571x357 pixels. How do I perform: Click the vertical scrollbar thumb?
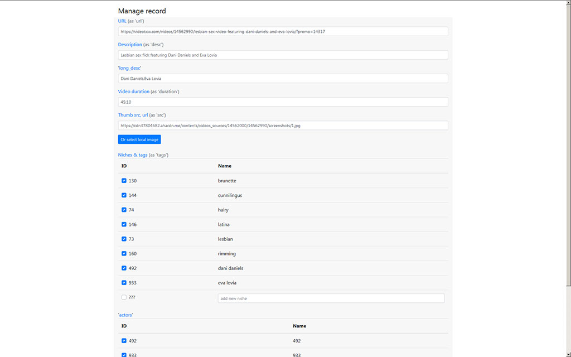(x=568, y=146)
